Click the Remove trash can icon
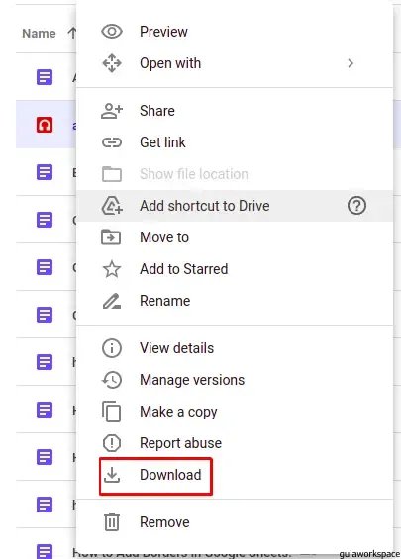Image resolution: width=401 pixels, height=559 pixels. pos(112,522)
